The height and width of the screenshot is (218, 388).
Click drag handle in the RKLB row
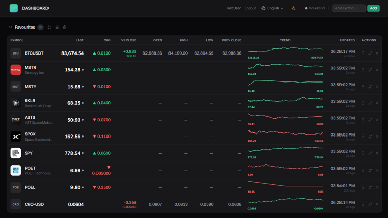point(363,103)
